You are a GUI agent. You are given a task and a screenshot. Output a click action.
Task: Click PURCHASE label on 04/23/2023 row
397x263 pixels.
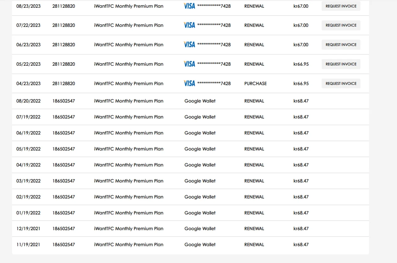[x=256, y=83]
